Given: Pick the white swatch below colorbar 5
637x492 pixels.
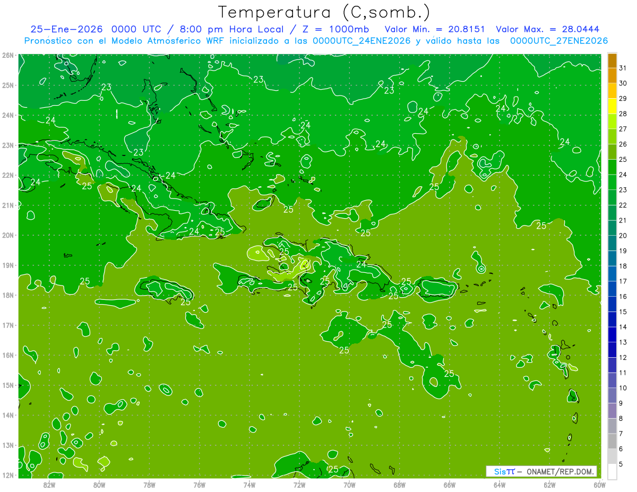Looking at the screenshot, I should coord(612,471).
